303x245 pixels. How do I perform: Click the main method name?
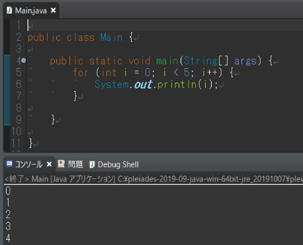click(x=167, y=61)
